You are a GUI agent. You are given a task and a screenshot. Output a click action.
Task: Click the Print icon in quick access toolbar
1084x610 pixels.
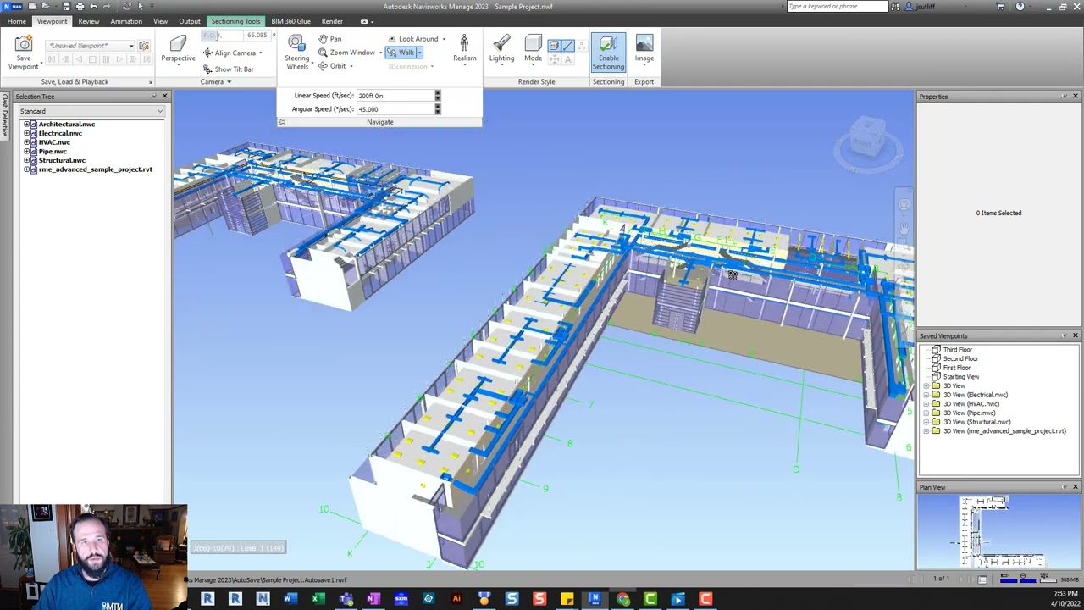(x=80, y=6)
